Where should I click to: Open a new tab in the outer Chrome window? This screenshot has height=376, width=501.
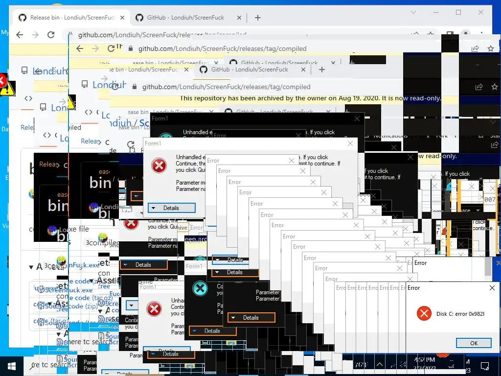(x=258, y=18)
